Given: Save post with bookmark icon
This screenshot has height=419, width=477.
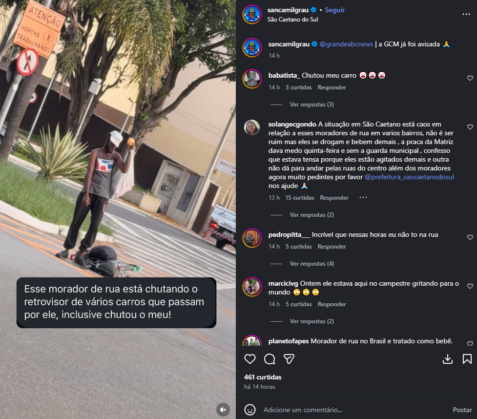Looking at the screenshot, I should 467,359.
